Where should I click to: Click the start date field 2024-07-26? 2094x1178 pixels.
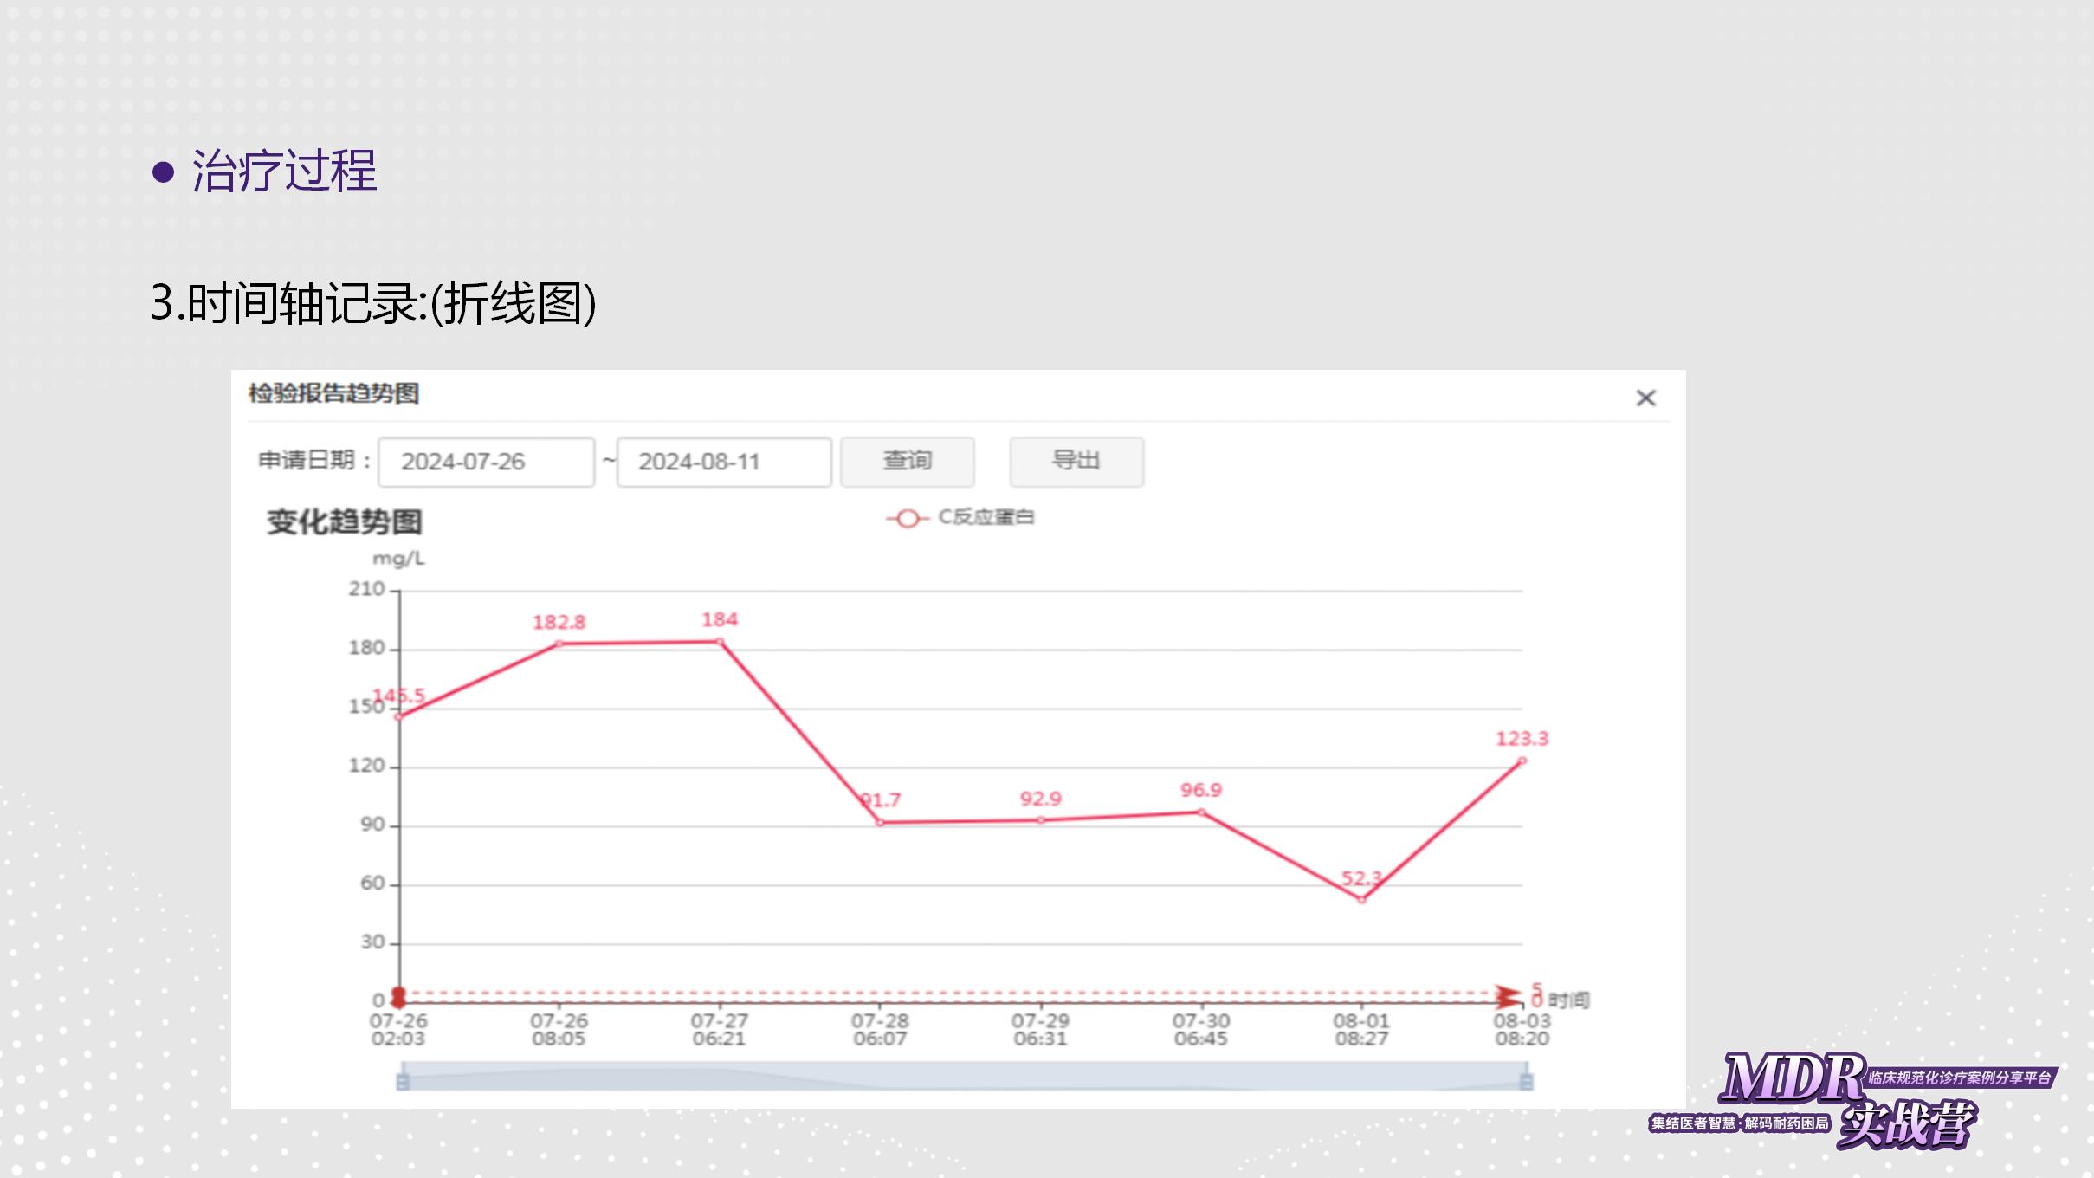(x=486, y=462)
